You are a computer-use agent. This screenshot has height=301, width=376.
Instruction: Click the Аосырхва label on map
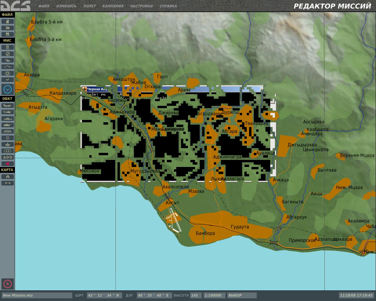(x=314, y=122)
